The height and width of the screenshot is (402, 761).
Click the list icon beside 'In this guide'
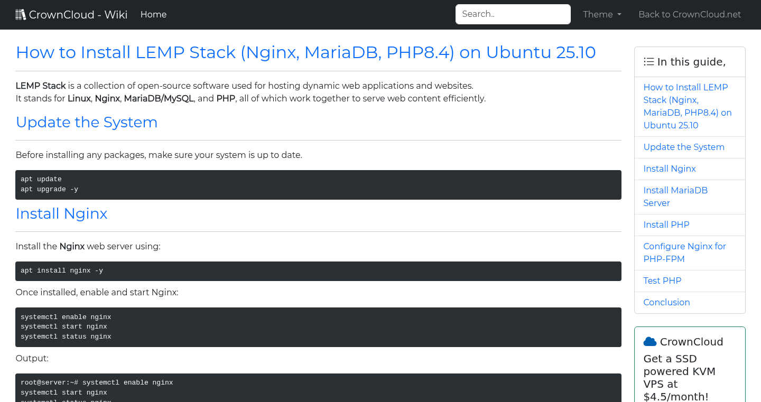coord(648,61)
